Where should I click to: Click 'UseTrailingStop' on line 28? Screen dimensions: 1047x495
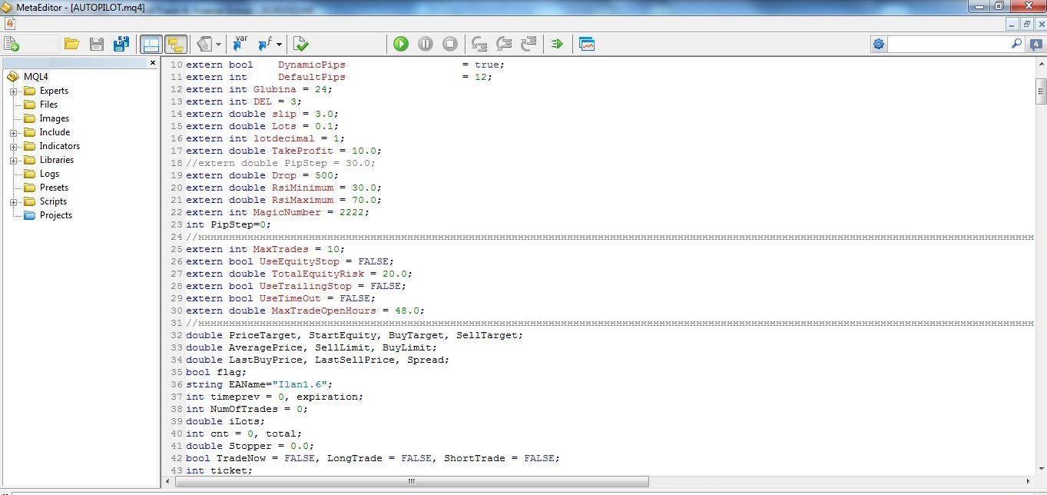click(x=305, y=286)
